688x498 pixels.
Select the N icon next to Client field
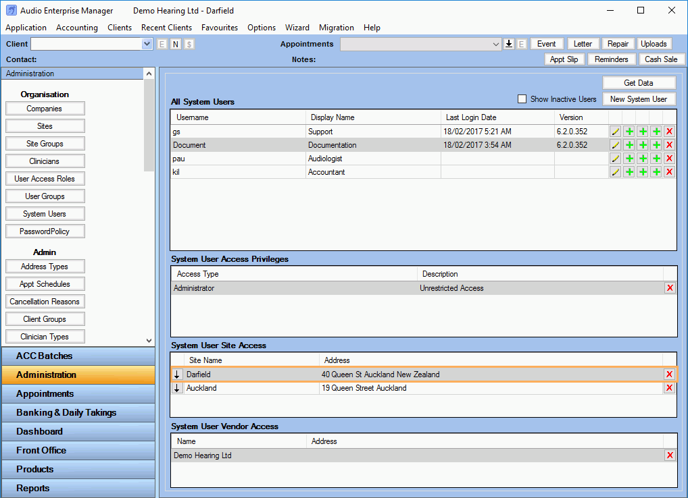click(x=176, y=43)
